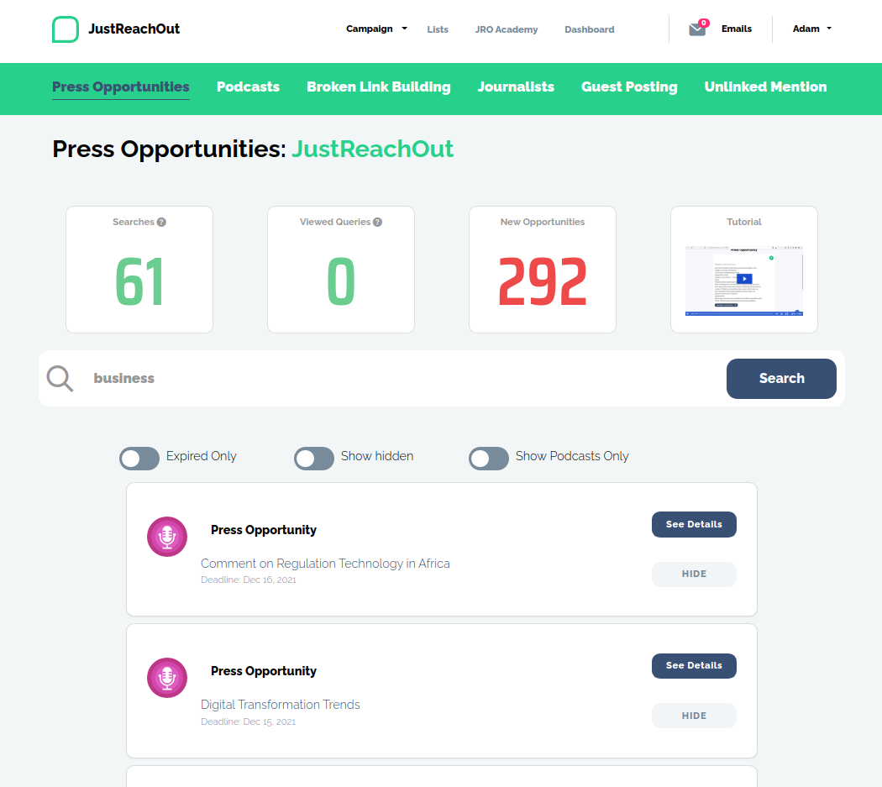Open the Emails envelope icon
The image size is (882, 787).
coord(697,29)
